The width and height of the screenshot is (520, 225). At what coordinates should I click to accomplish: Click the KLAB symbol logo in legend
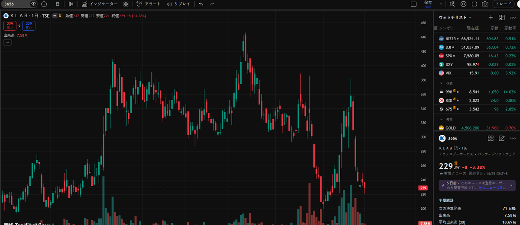point(6,16)
